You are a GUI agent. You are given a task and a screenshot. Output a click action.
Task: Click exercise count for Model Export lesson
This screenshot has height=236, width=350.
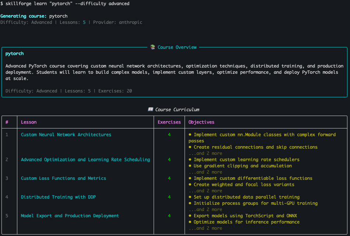coord(169,215)
